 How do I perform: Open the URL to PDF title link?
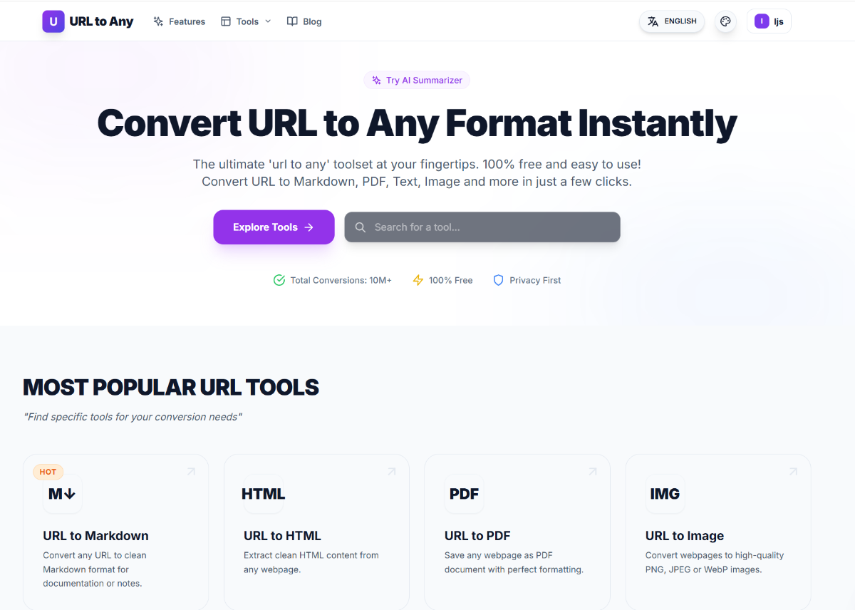(x=477, y=536)
